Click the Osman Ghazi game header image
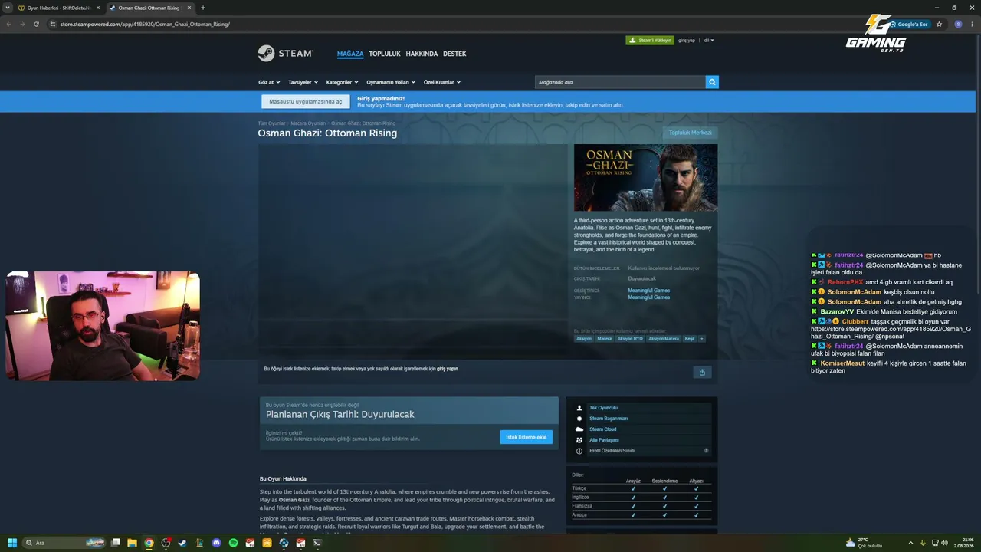Viewport: 981px width, 552px height. (646, 178)
